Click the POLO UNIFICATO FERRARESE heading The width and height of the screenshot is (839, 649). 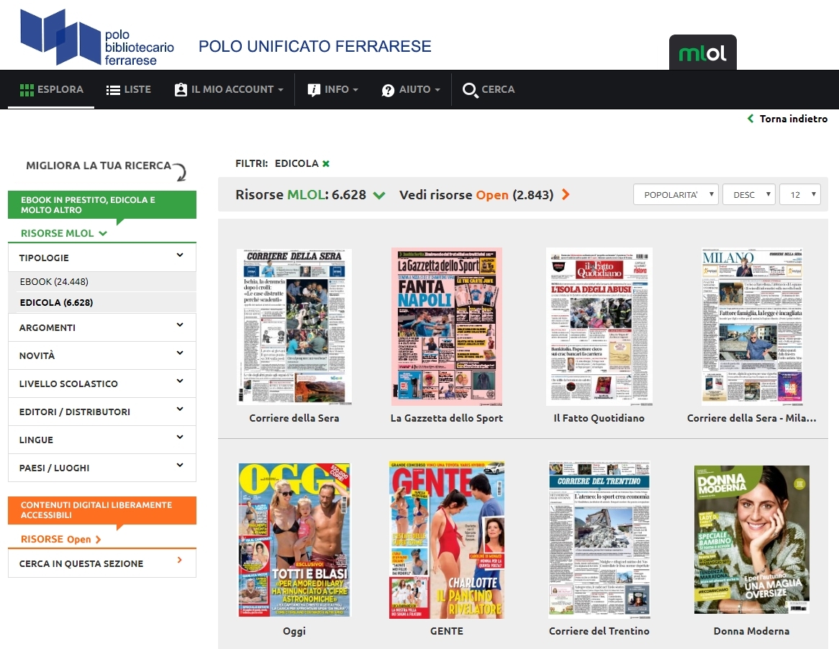(314, 47)
